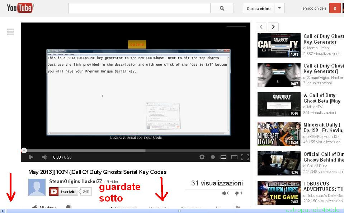Open "Official Call of Duty Ghosts Behind" title
This screenshot has height=213, width=344.
click(x=324, y=157)
